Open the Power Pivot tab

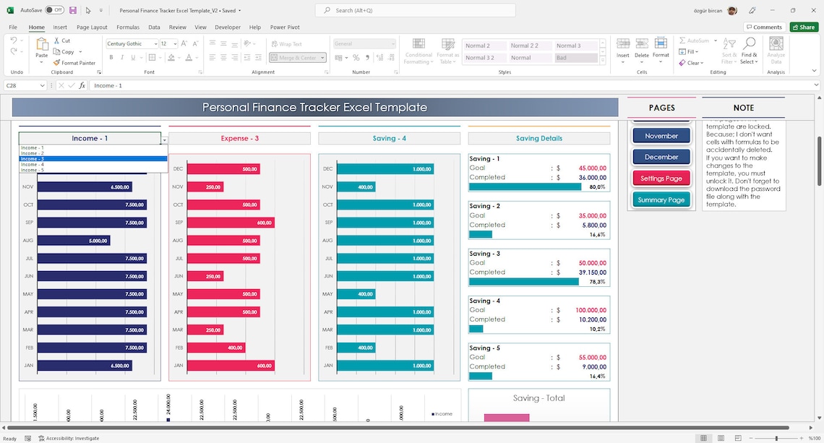click(x=285, y=27)
